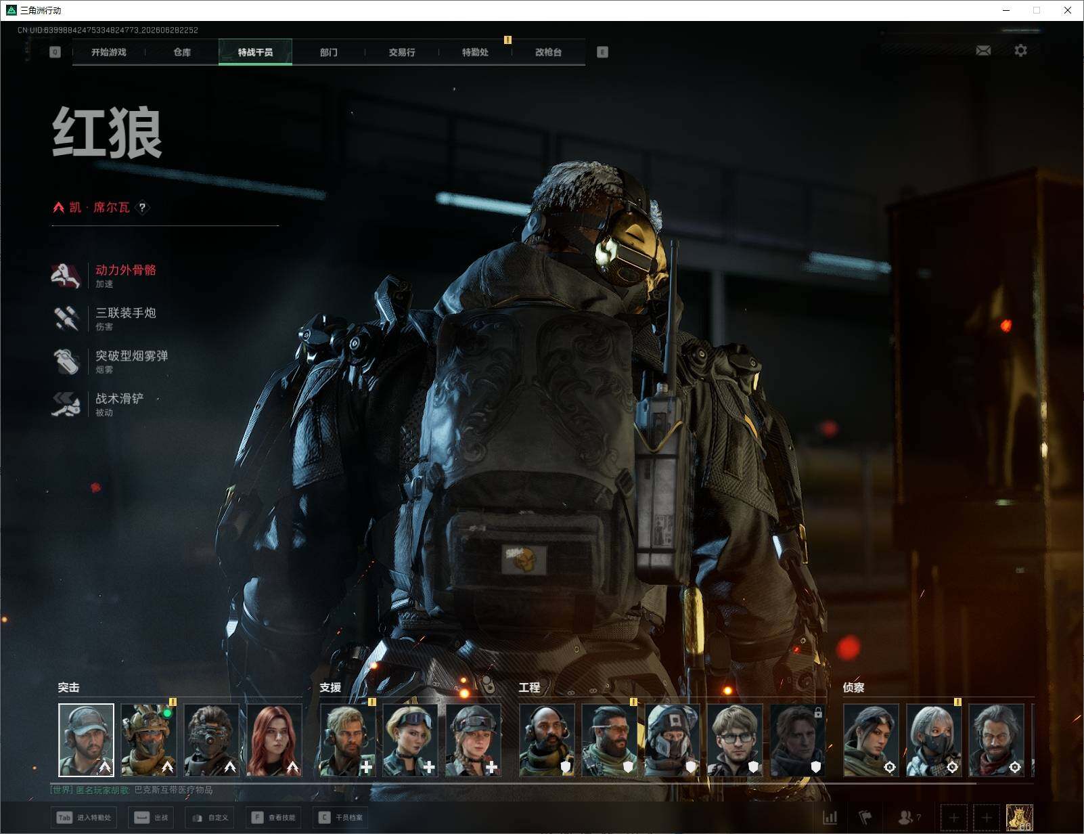Open the statistics bar chart icon
Screen dimensions: 1084x834
click(x=830, y=818)
